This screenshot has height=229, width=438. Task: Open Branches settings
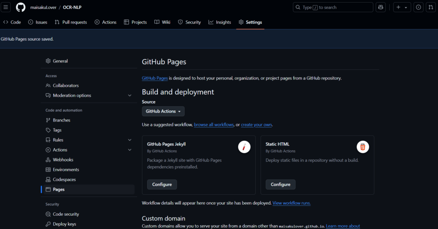(89, 120)
